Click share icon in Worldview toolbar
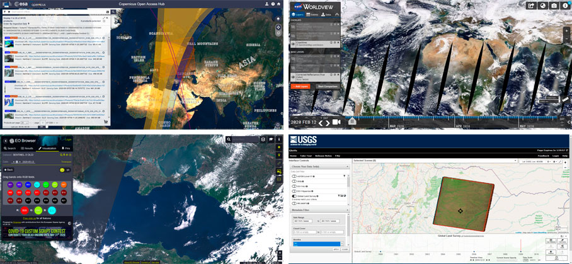572x264 pixels. (531, 6)
